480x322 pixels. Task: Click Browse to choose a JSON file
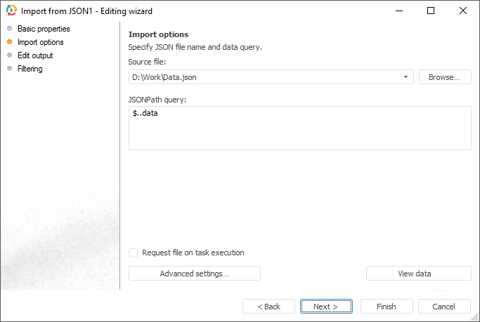[445, 77]
